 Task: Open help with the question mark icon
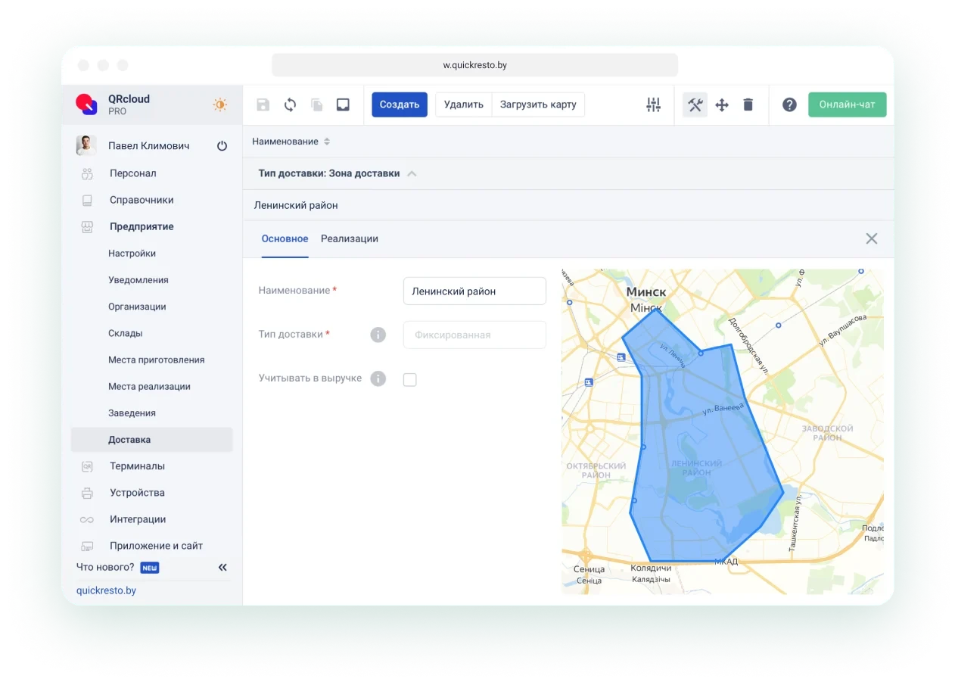(x=789, y=104)
